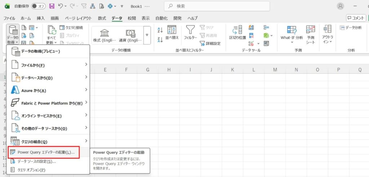Open the ファイル tab
This screenshot has width=369, height=177.
(x=9, y=18)
